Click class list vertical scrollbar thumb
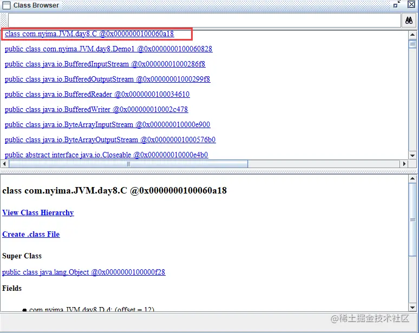This screenshot has height=333, width=419. coord(413,44)
